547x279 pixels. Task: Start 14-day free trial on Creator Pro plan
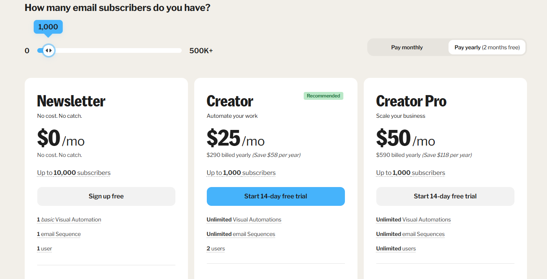coord(445,196)
